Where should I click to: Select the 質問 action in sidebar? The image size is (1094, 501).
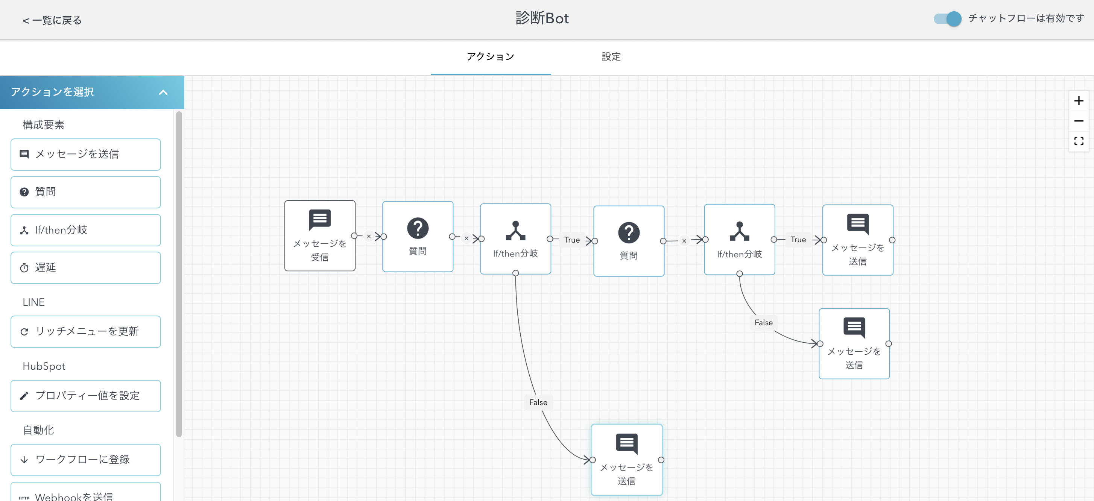point(85,192)
